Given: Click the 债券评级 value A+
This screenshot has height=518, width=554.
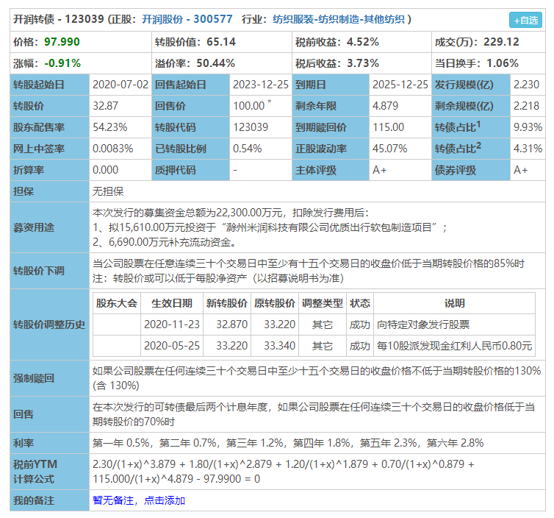Looking at the screenshot, I should 520,170.
